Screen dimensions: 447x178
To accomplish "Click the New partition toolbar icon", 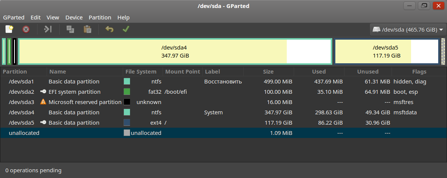I will point(10,29).
